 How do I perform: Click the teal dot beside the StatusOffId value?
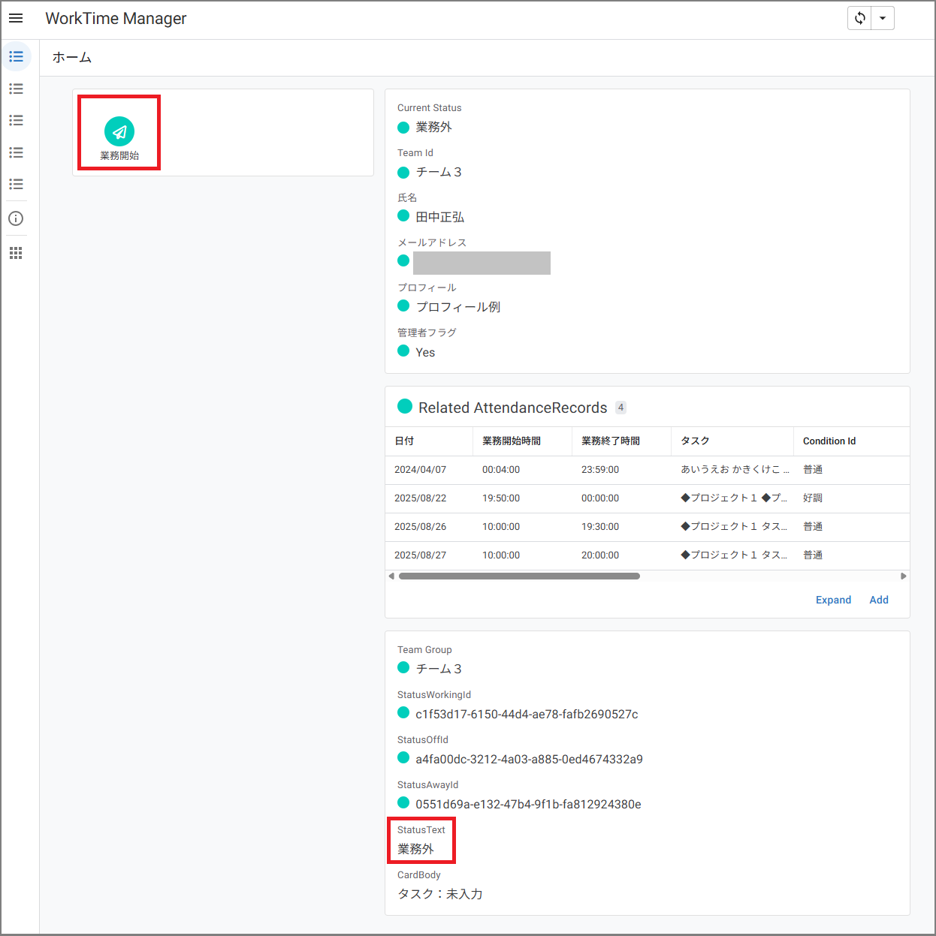point(403,757)
